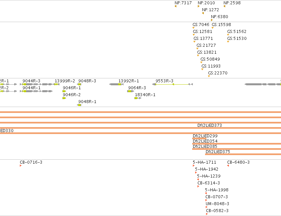Select the CB-6314-3 insertion label

[x=209, y=183]
